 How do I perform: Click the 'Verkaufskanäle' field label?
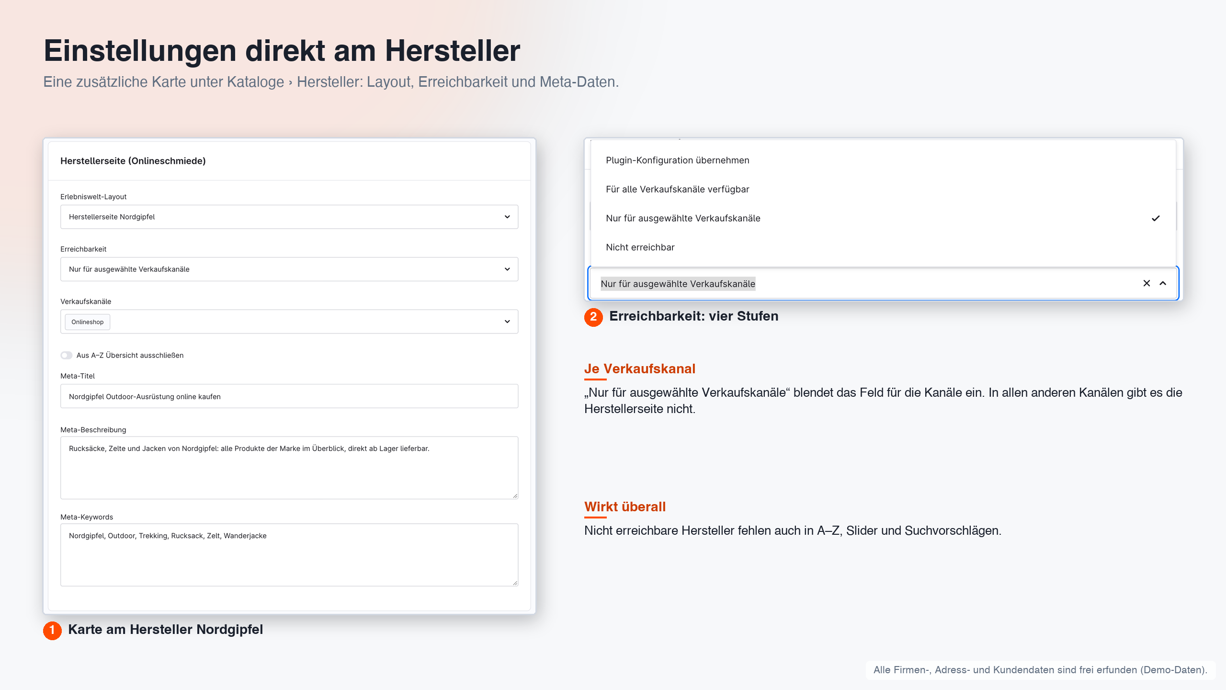click(86, 301)
